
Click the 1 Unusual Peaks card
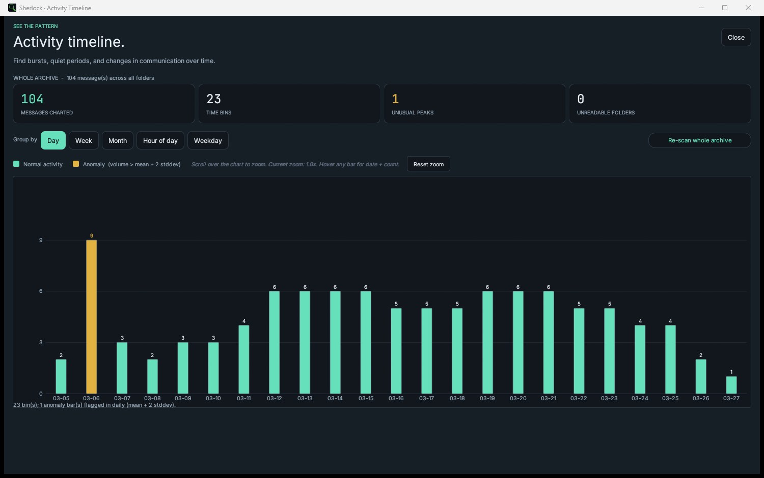coord(475,104)
